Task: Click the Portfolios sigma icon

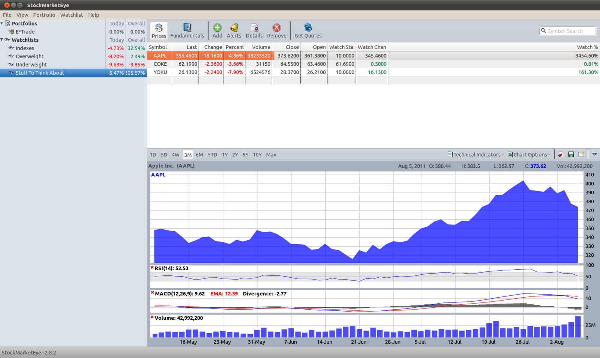Action: coord(7,23)
